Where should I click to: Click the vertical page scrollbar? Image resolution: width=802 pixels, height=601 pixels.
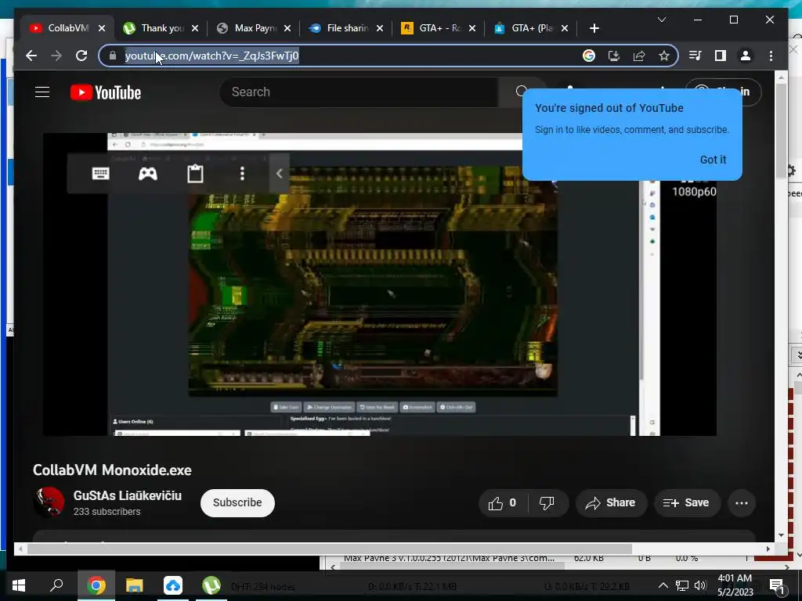[781, 131]
